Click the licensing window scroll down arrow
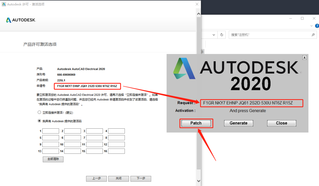This screenshot has height=186, width=319. pos(199,181)
